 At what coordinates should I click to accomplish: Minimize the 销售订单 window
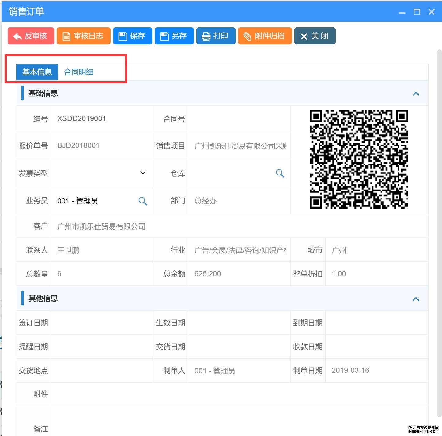click(x=402, y=12)
